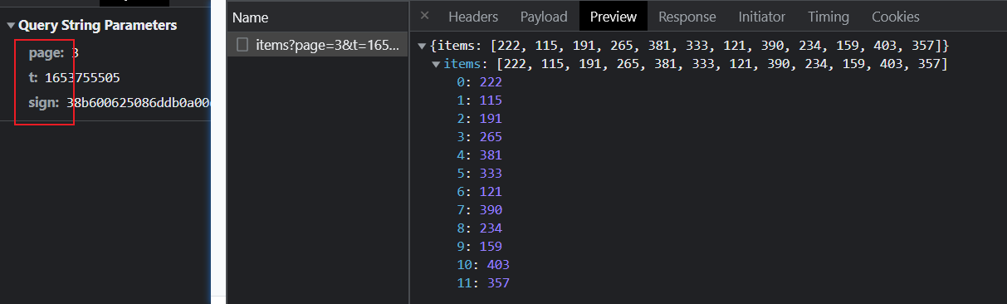Open the Timing tab
Screen dimensions: 1007x304
(829, 17)
